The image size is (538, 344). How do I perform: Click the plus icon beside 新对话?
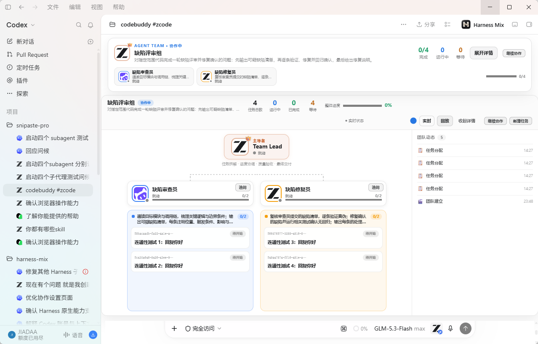[x=91, y=42]
